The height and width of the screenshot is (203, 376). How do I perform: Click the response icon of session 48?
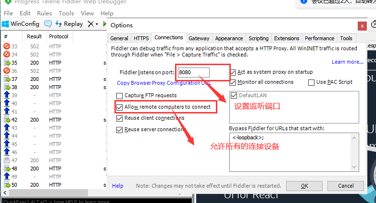click(7, 169)
